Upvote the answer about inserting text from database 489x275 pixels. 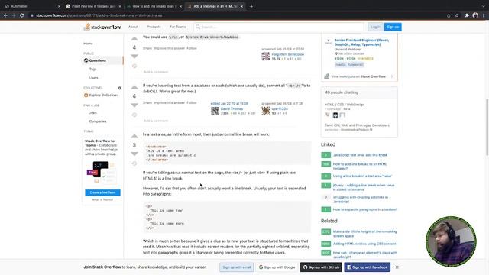point(134,87)
